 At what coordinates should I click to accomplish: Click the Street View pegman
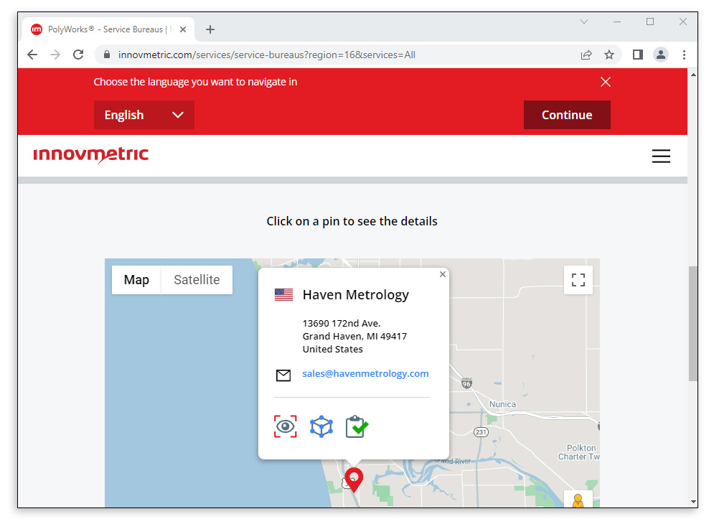578,500
